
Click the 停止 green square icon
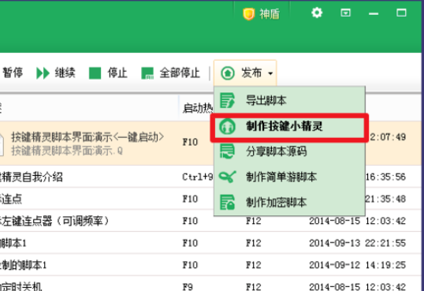pos(95,73)
